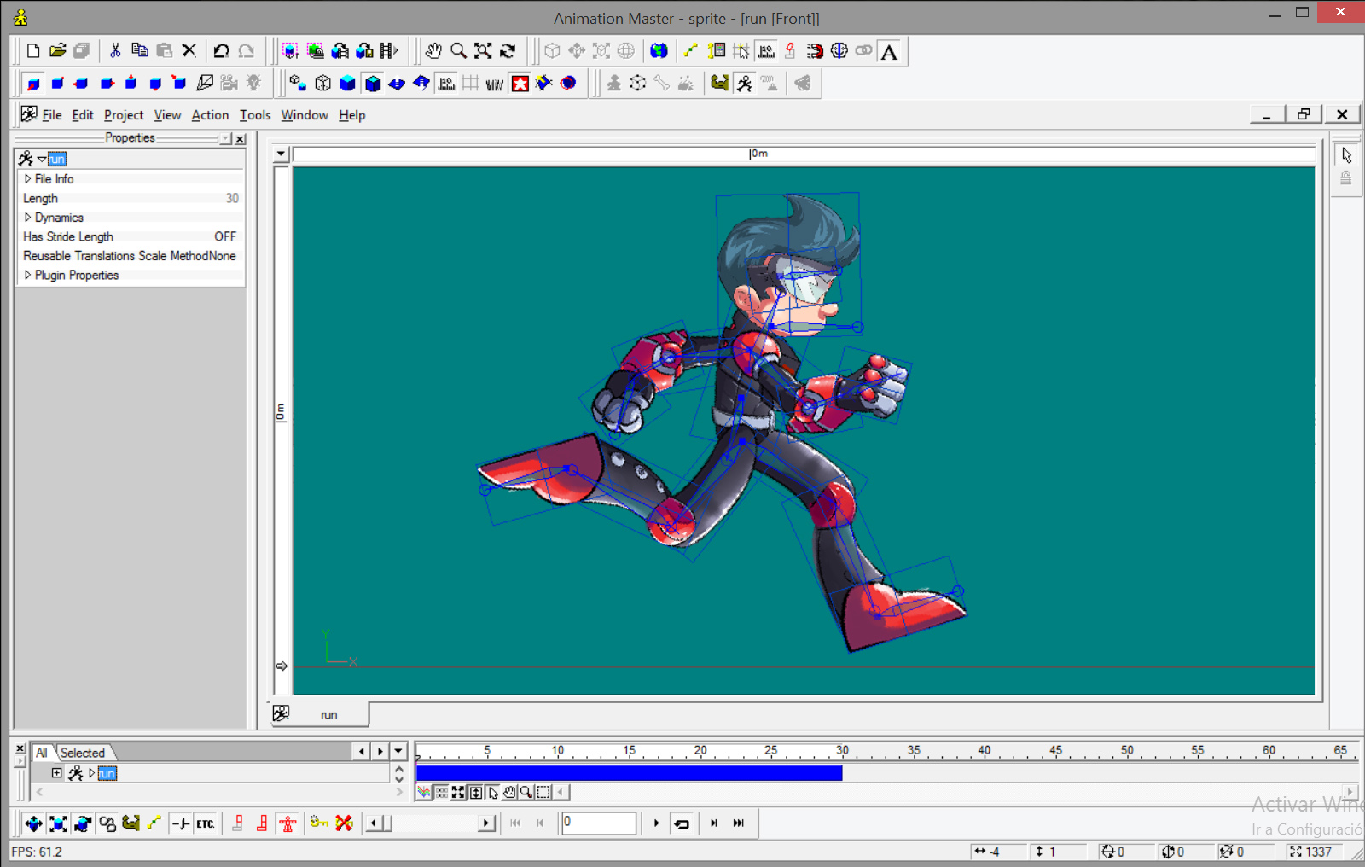Click the lock icon in right sidebar
1365x867 pixels.
(1346, 178)
